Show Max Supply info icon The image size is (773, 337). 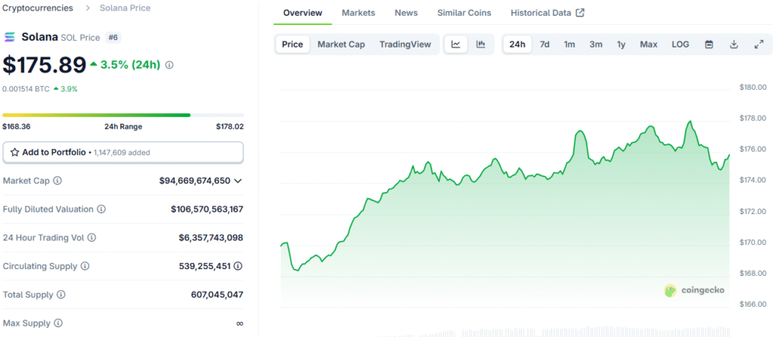(x=58, y=323)
